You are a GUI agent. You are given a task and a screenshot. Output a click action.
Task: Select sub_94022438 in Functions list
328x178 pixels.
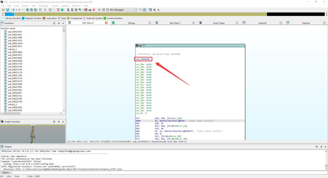coord(15,110)
